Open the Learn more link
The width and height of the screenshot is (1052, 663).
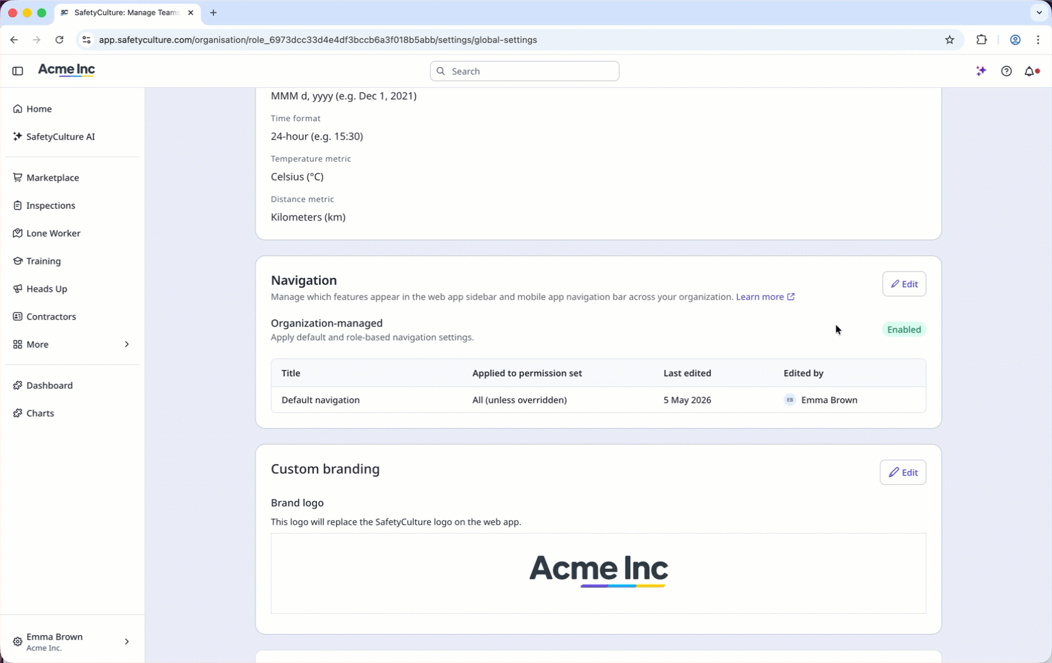pyautogui.click(x=765, y=297)
